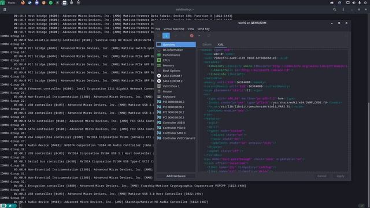Select Performance in hardware list
The image size is (370, 208).
pyautogui.click(x=176, y=55)
